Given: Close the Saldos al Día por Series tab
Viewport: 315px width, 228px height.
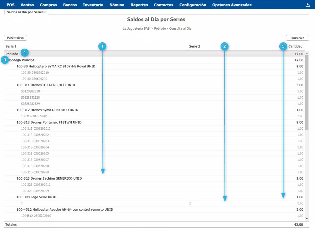Looking at the screenshot, I should [45, 12].
